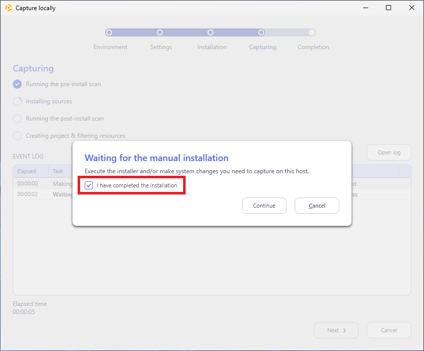Select the Settings step circle
This screenshot has width=424, height=351.
(x=160, y=32)
